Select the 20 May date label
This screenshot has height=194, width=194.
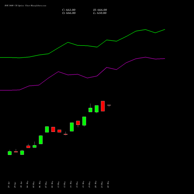click(x=96, y=184)
